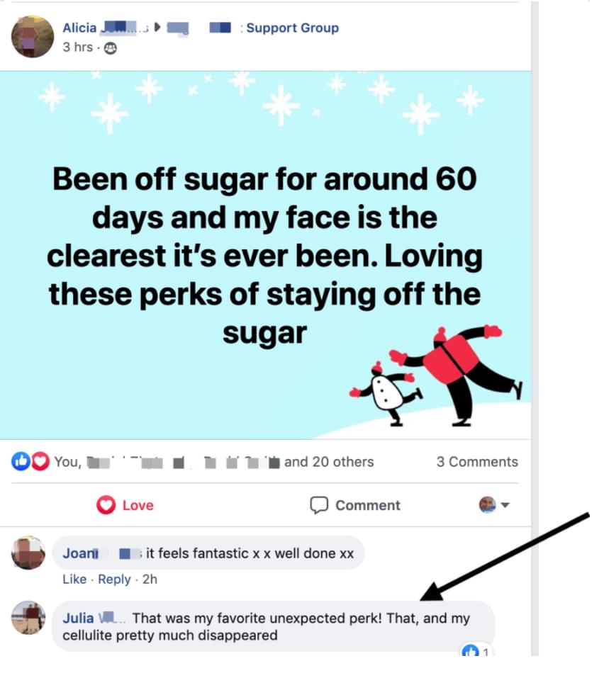Click the Comment button
604x673 pixels.
click(x=355, y=505)
